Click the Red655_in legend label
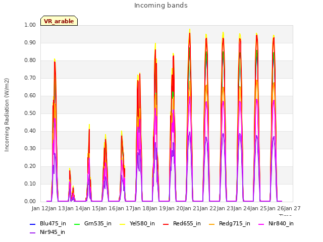 [187, 224]
